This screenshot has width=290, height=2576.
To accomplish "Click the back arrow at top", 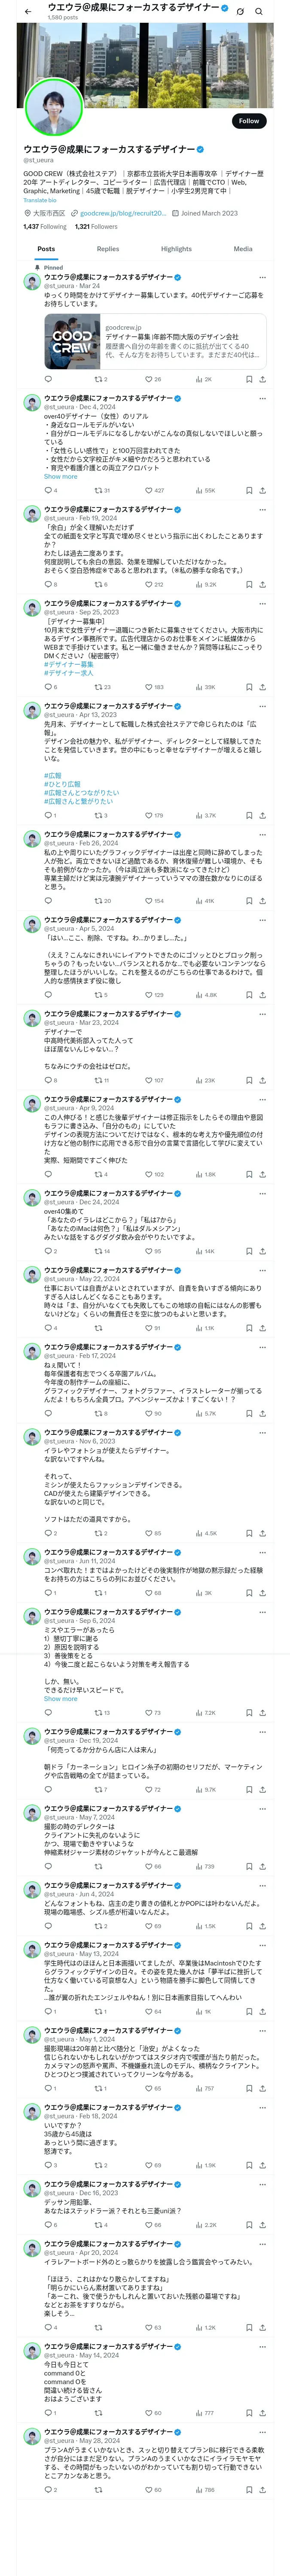I will tap(28, 11).
